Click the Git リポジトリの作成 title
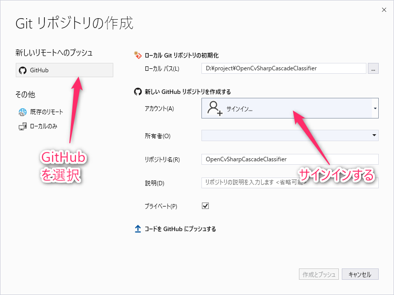This screenshot has height=295, width=394. 74,23
